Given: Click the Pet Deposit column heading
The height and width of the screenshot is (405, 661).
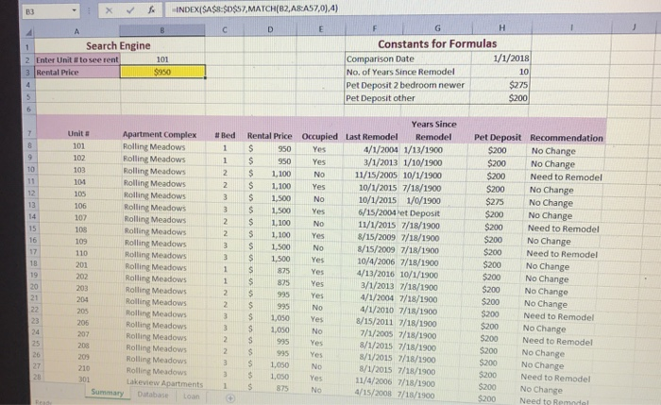Looking at the screenshot, I should coord(498,138).
